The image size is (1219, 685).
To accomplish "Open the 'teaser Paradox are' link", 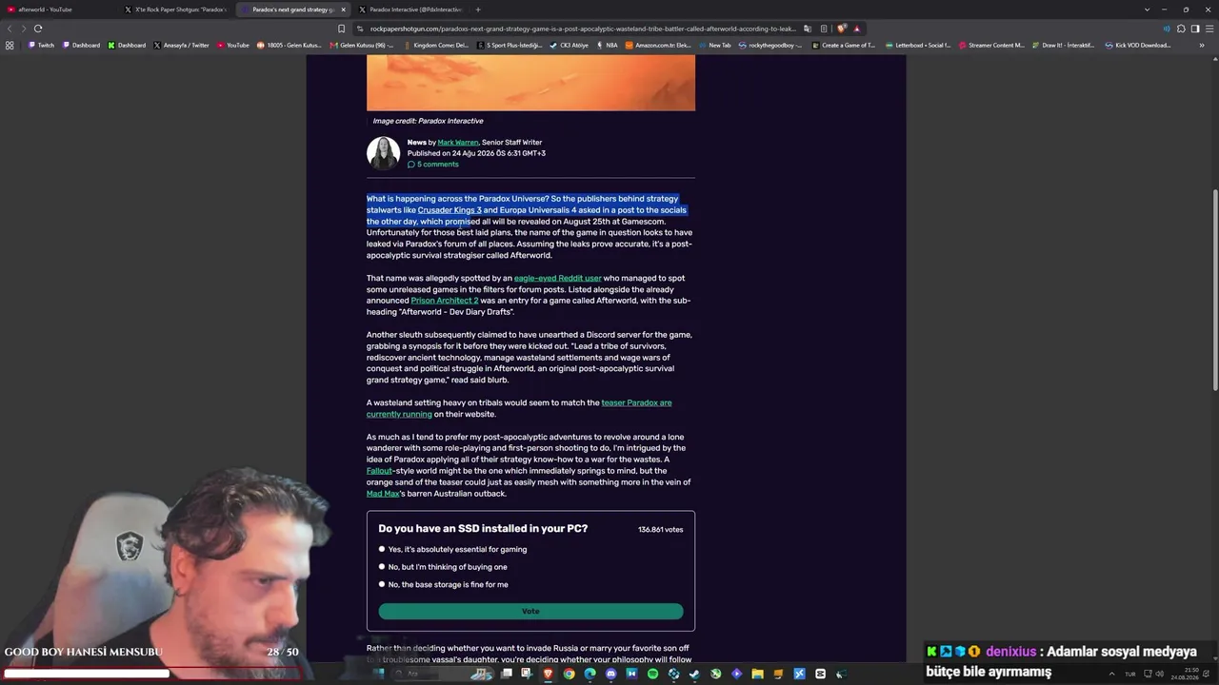I will pyautogui.click(x=636, y=402).
